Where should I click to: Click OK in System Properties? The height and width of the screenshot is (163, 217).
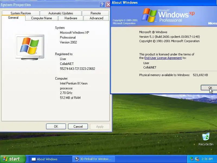pyautogui.click(x=56, y=127)
